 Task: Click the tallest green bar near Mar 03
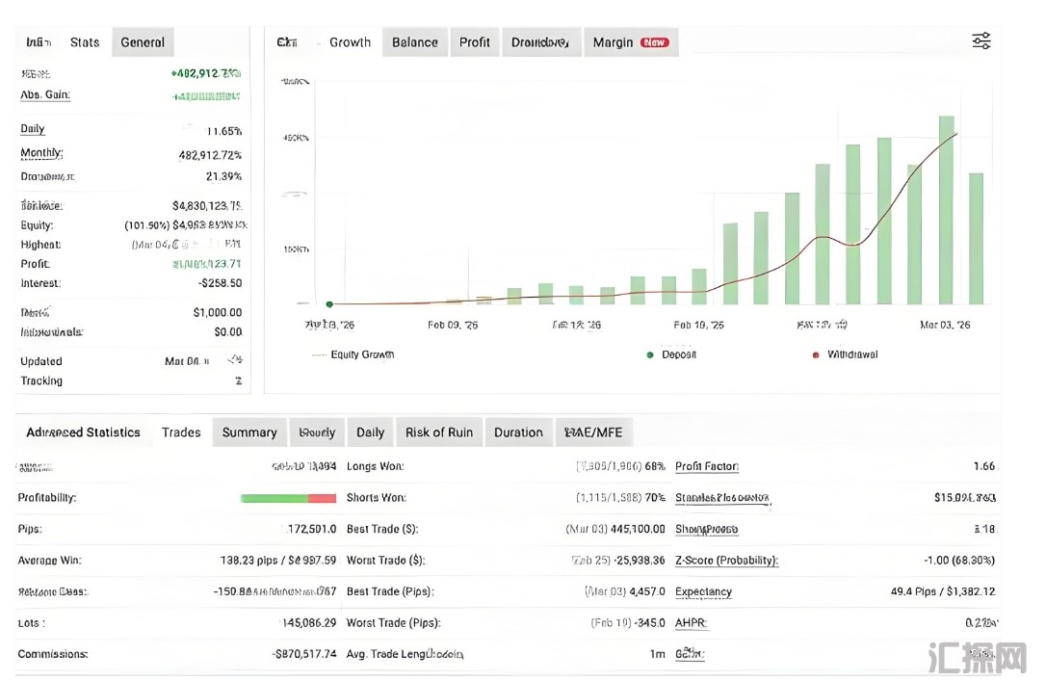point(946,210)
